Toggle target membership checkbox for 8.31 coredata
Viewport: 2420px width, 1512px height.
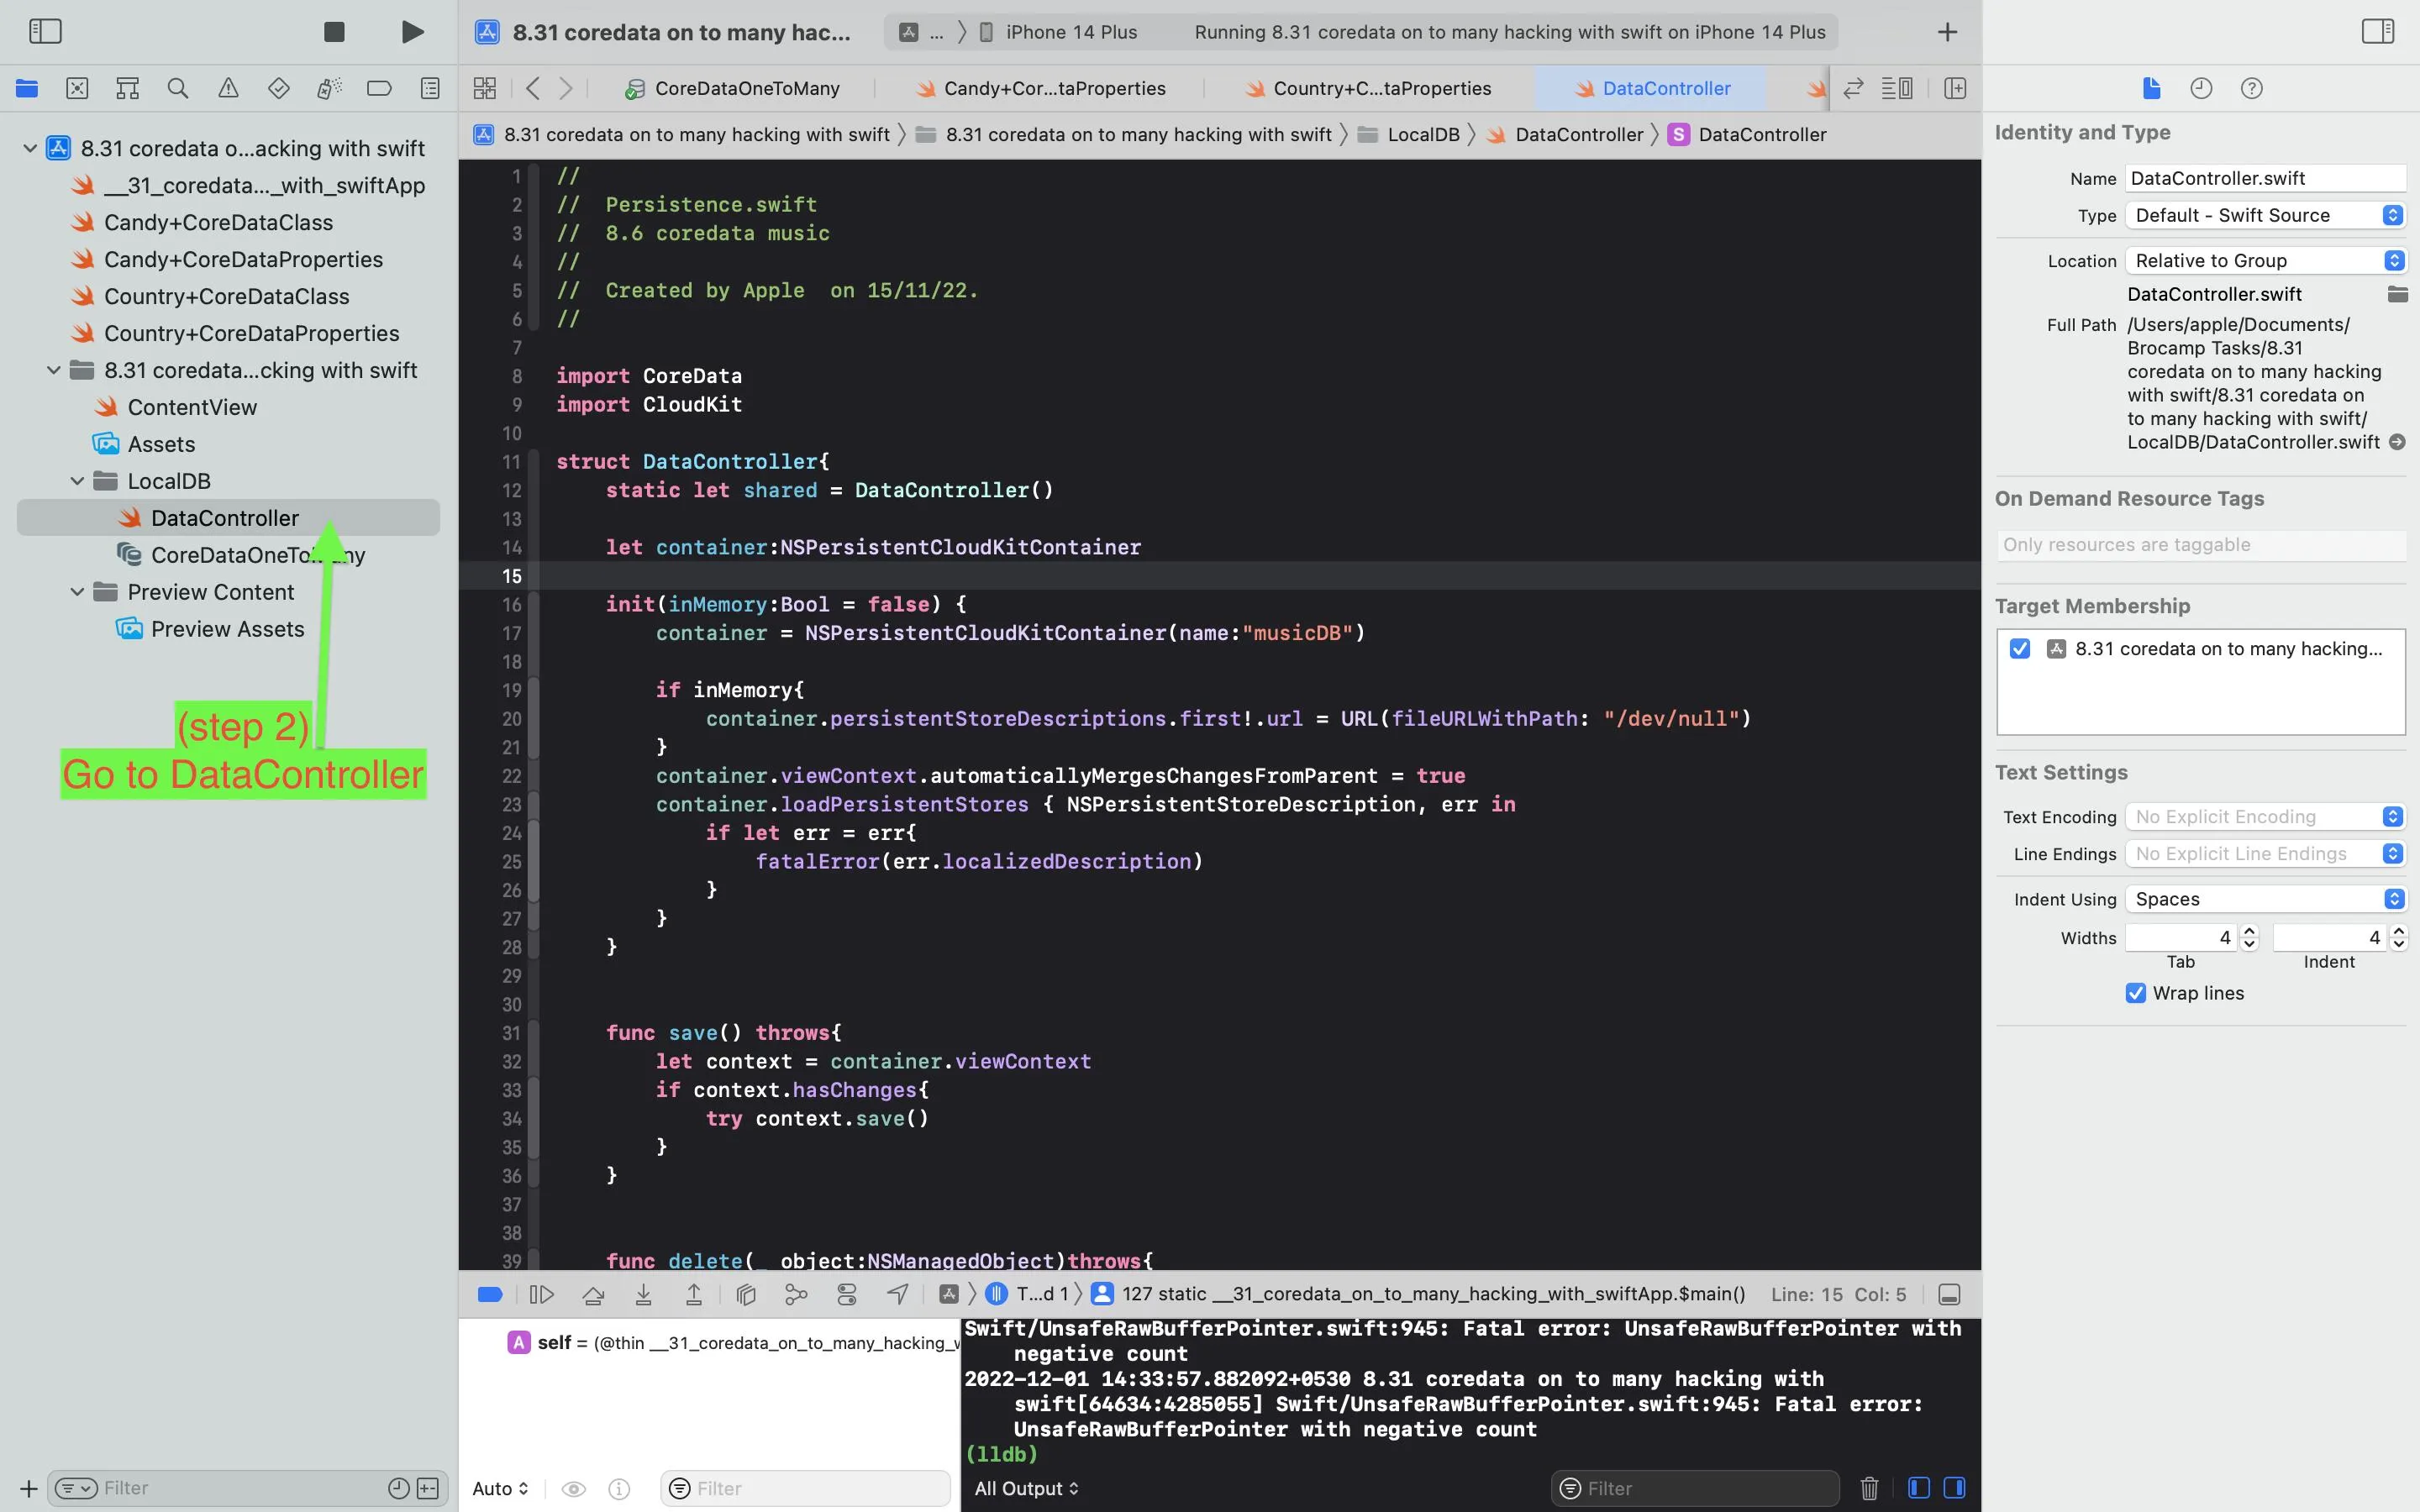[x=2020, y=648]
